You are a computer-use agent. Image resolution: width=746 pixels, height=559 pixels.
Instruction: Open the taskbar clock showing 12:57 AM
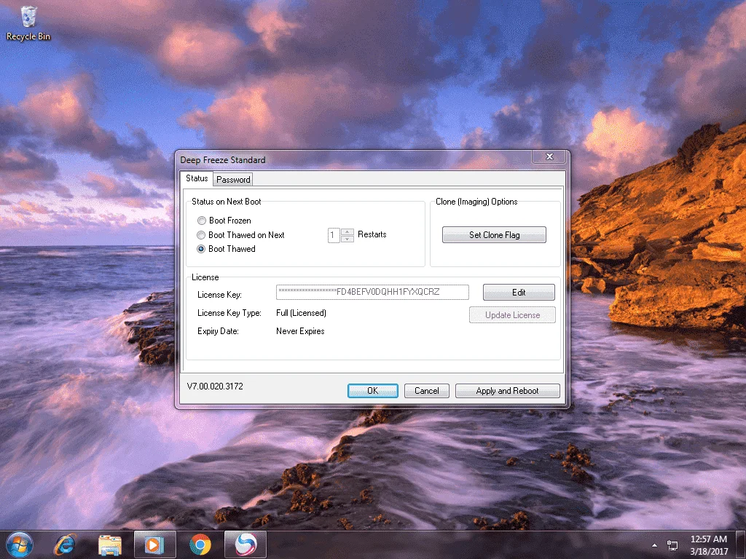tap(709, 545)
